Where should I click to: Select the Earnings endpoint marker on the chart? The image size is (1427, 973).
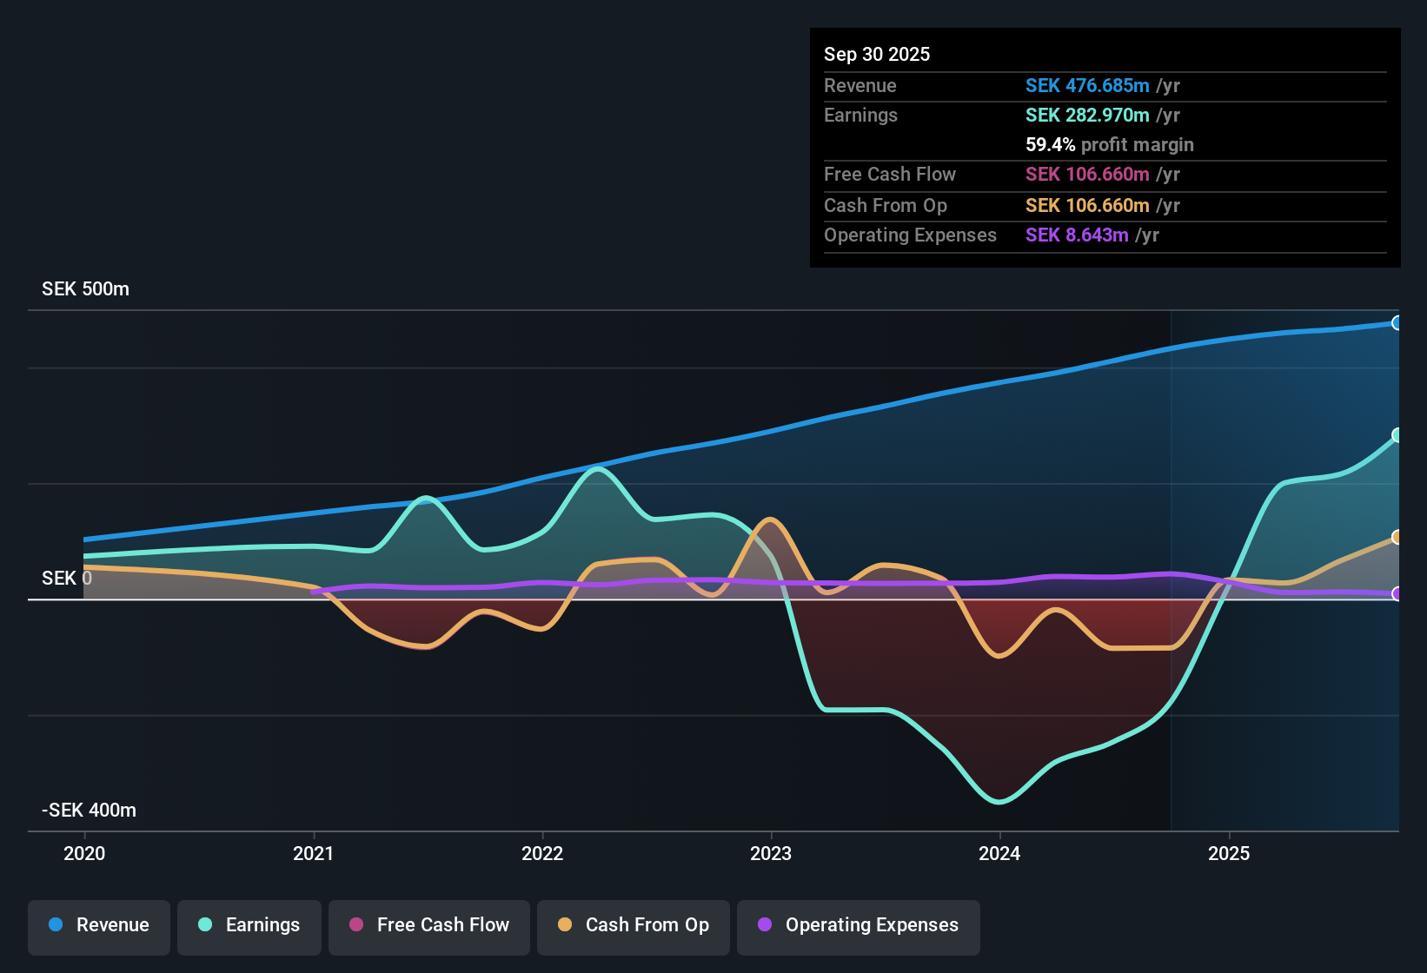(1397, 434)
